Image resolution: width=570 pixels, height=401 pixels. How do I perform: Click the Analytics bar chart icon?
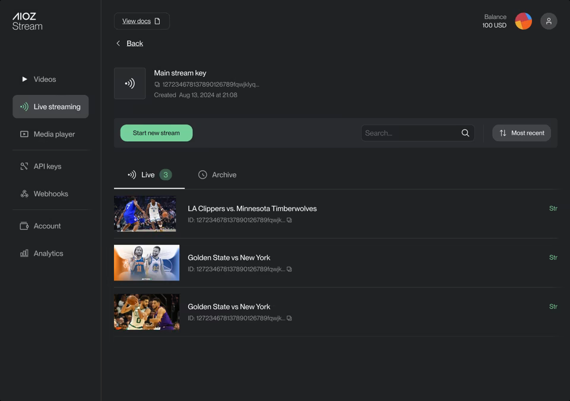(24, 253)
